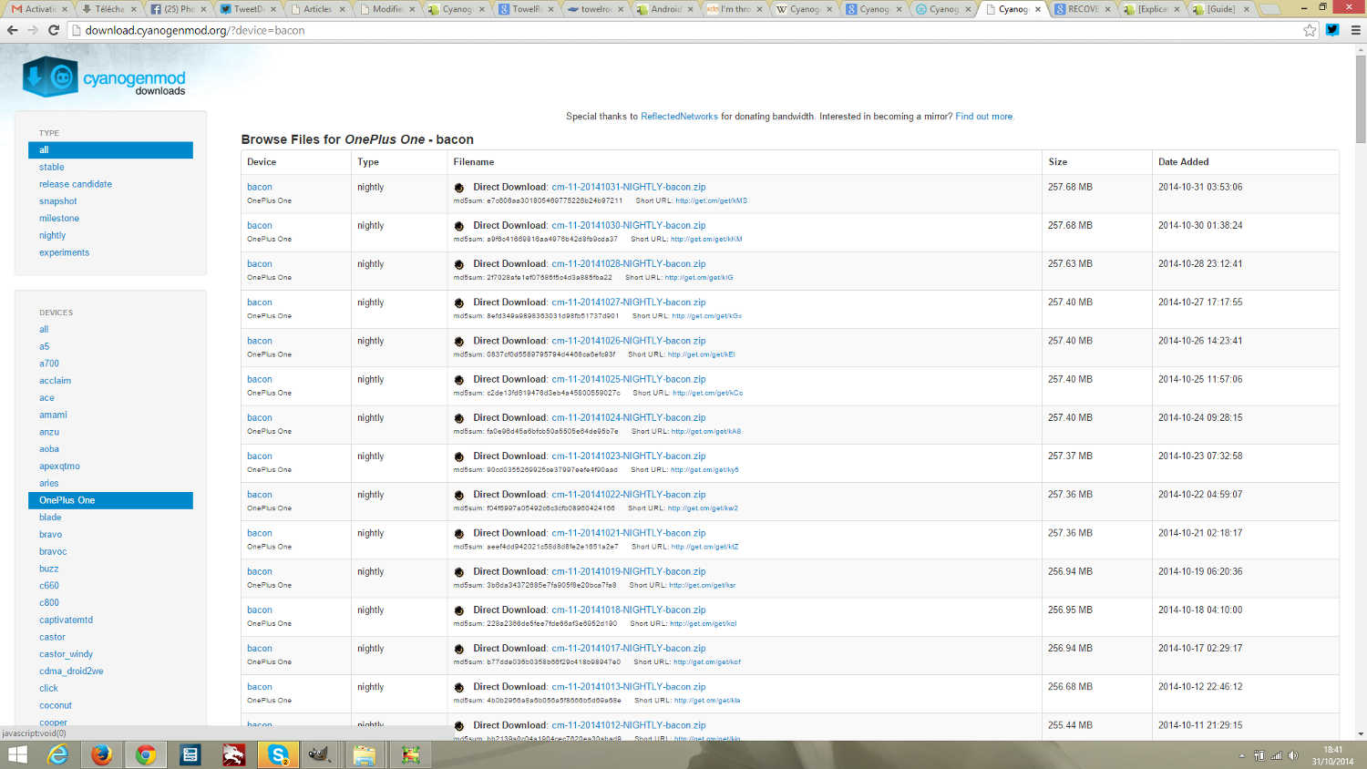The image size is (1367, 769).
Task: Click the 'Date Added' column header
Action: click(1184, 162)
